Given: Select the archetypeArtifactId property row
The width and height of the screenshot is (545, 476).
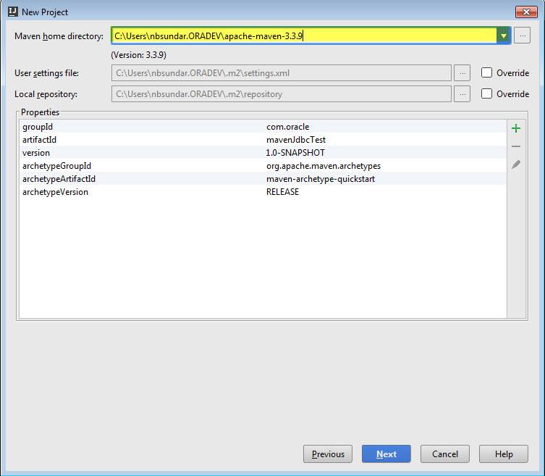Looking at the screenshot, I should pos(263,179).
